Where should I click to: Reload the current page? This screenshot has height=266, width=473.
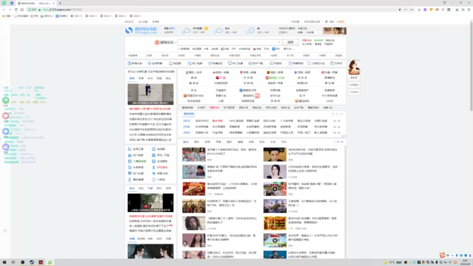(x=16, y=9)
